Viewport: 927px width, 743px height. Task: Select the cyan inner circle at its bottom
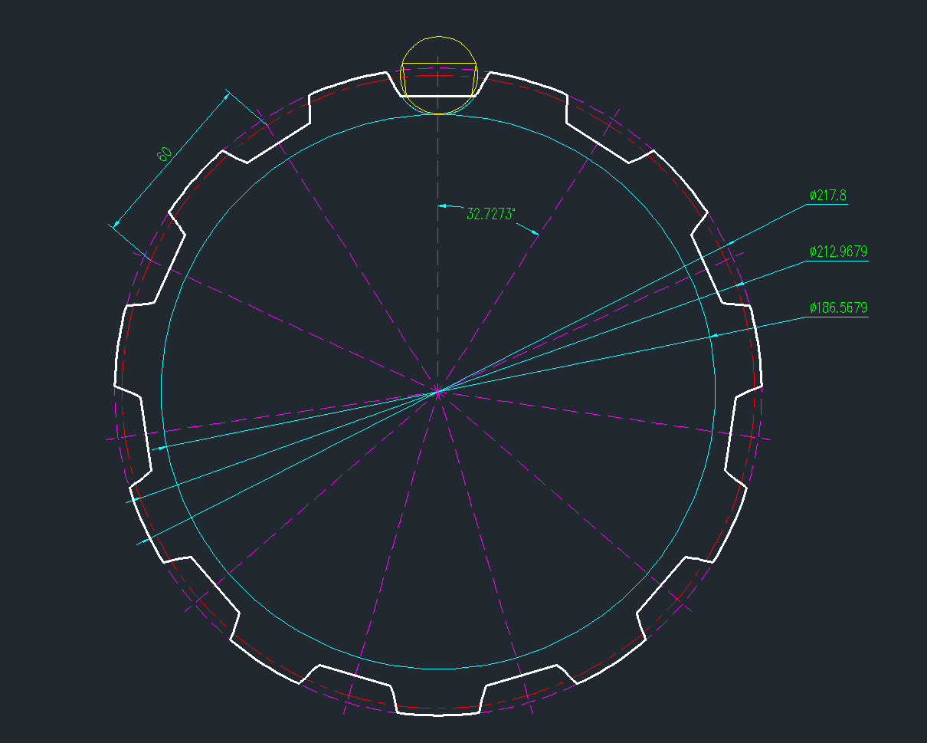coord(438,669)
